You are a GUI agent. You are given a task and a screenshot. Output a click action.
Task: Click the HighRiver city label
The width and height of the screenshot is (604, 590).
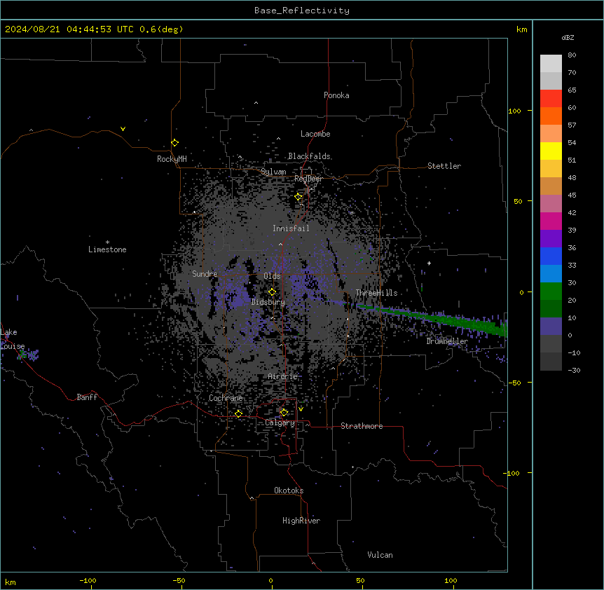(301, 521)
